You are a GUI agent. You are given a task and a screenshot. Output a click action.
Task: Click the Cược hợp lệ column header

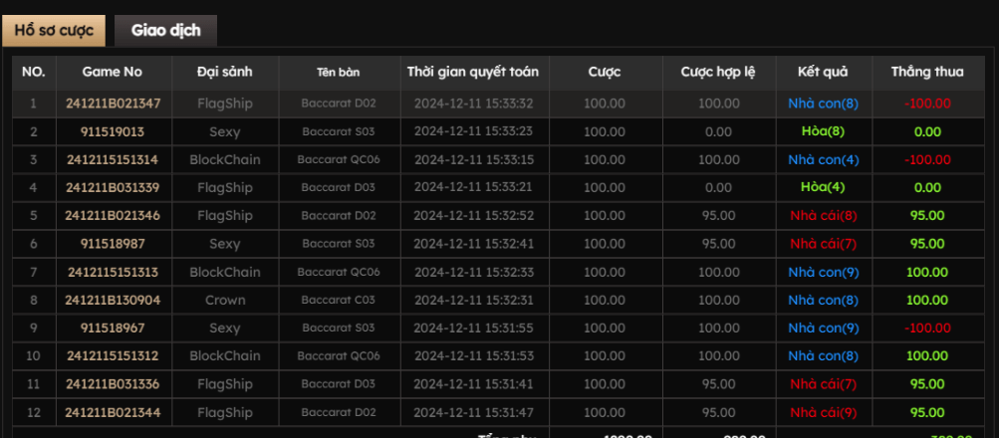click(718, 72)
